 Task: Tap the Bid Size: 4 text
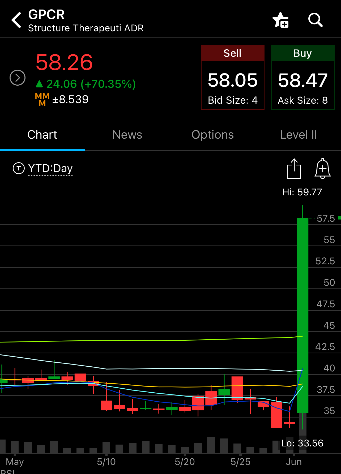point(233,100)
